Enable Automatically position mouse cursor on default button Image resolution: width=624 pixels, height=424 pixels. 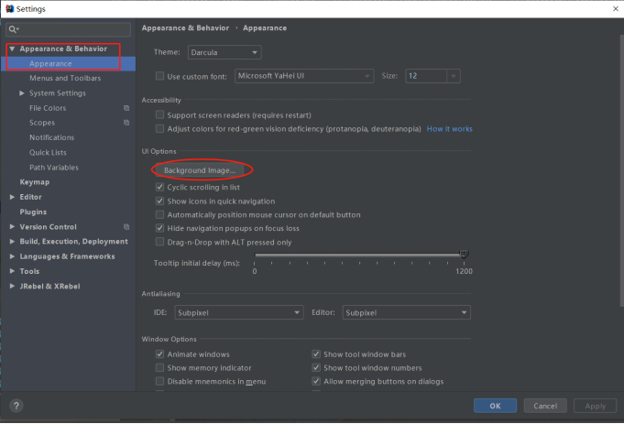pos(159,215)
